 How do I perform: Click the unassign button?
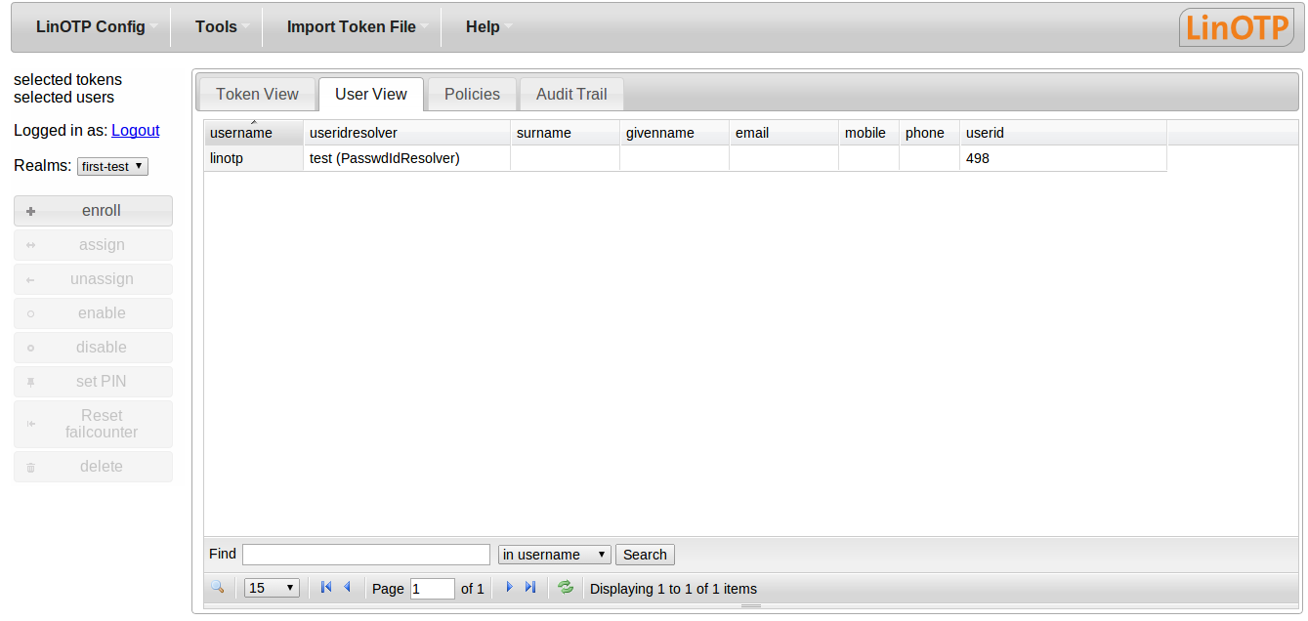coord(93,279)
